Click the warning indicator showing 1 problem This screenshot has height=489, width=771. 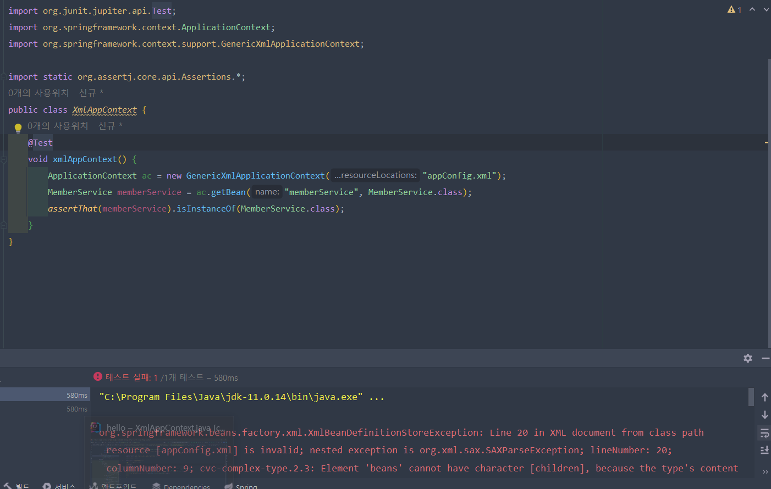735,10
